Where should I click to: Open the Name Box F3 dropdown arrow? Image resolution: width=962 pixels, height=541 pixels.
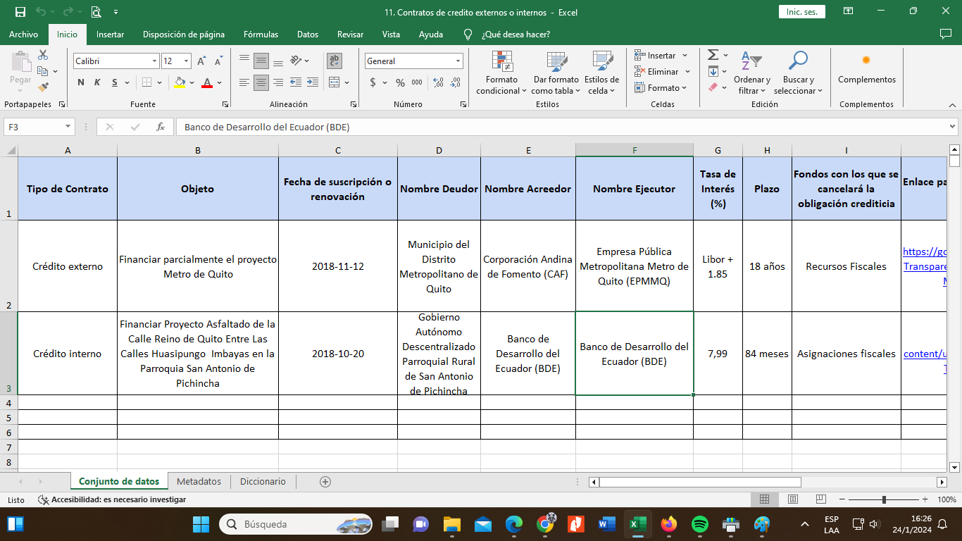click(68, 127)
